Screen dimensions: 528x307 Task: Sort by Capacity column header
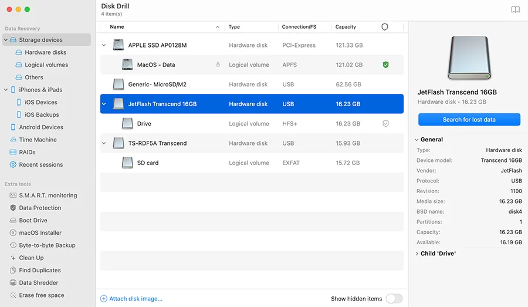[x=346, y=26]
